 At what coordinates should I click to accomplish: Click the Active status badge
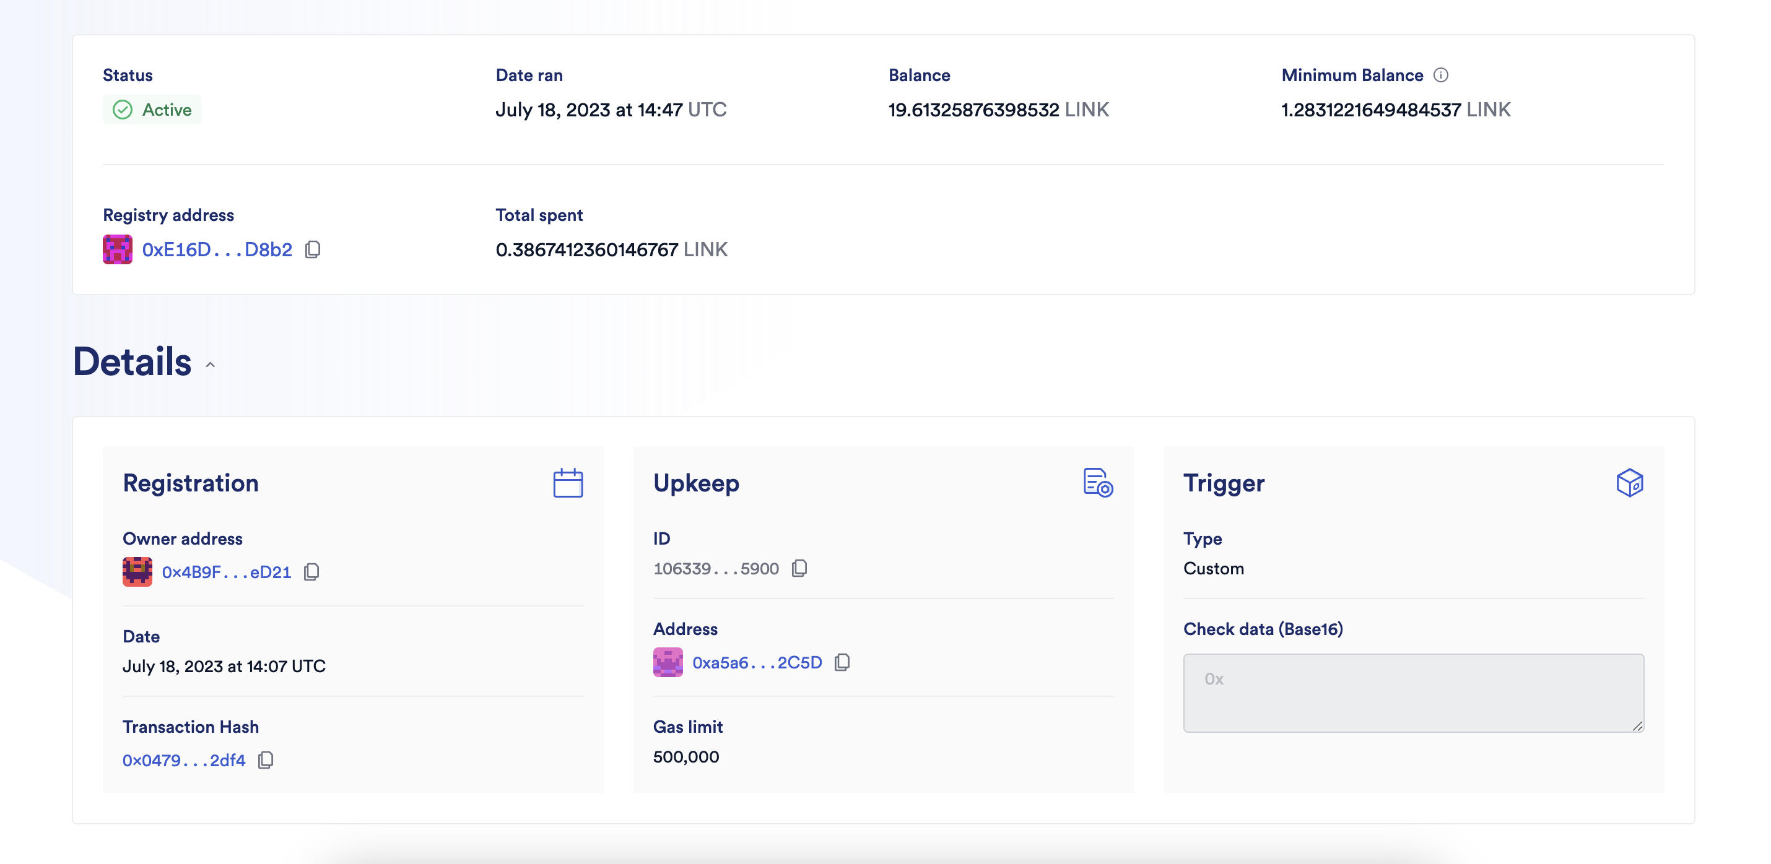(152, 110)
